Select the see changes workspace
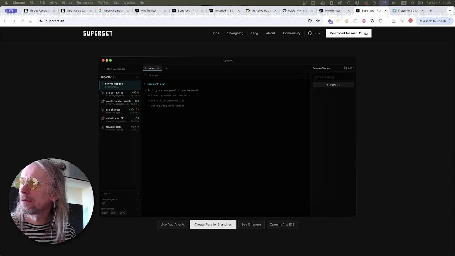The image size is (455, 256). [120, 111]
